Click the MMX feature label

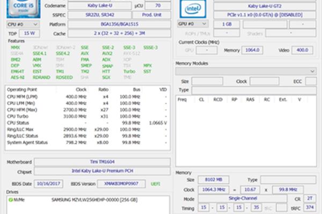(16, 48)
